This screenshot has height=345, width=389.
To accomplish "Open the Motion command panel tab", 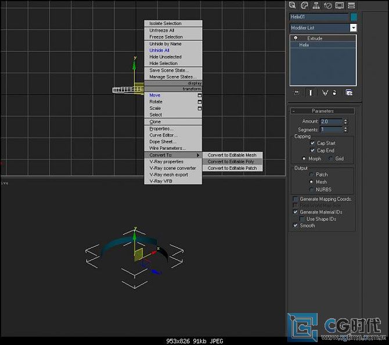I will pyautogui.click(x=327, y=5).
